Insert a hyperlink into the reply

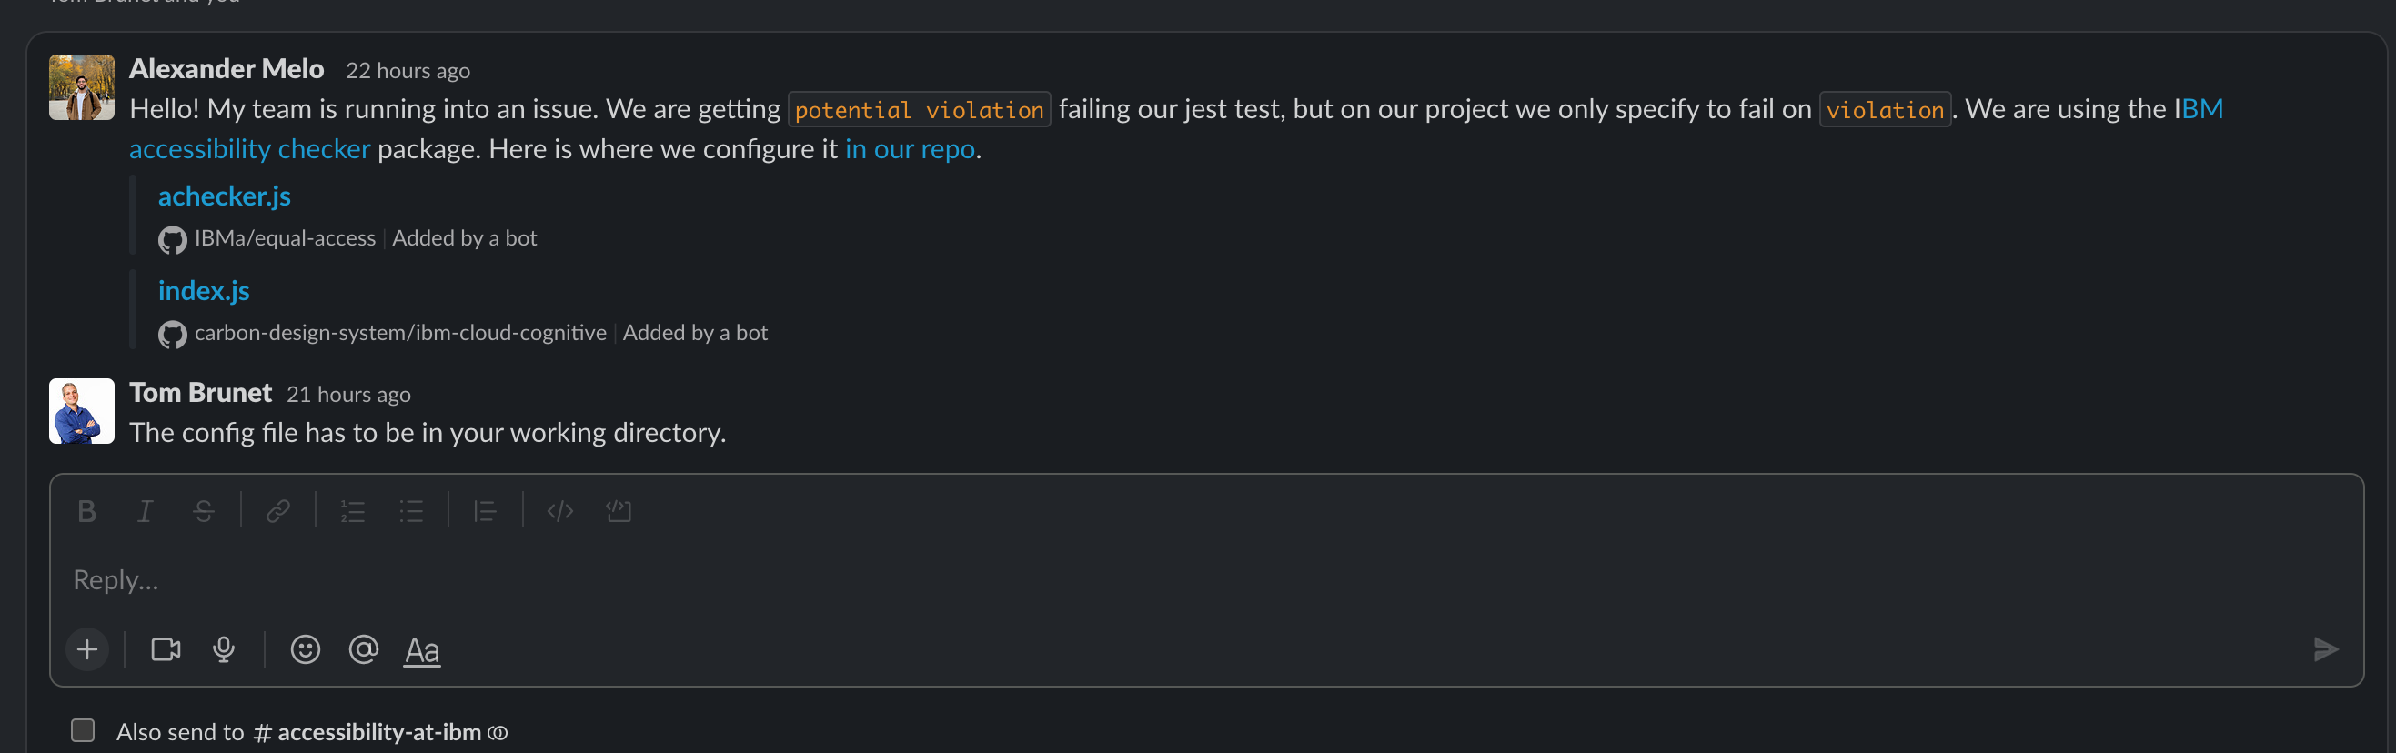coord(278,510)
